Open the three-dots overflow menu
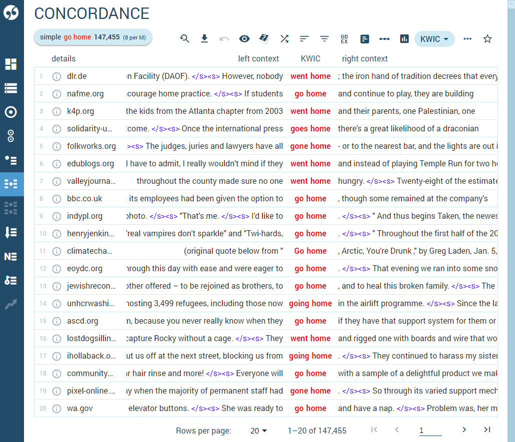515x442 pixels. point(467,38)
